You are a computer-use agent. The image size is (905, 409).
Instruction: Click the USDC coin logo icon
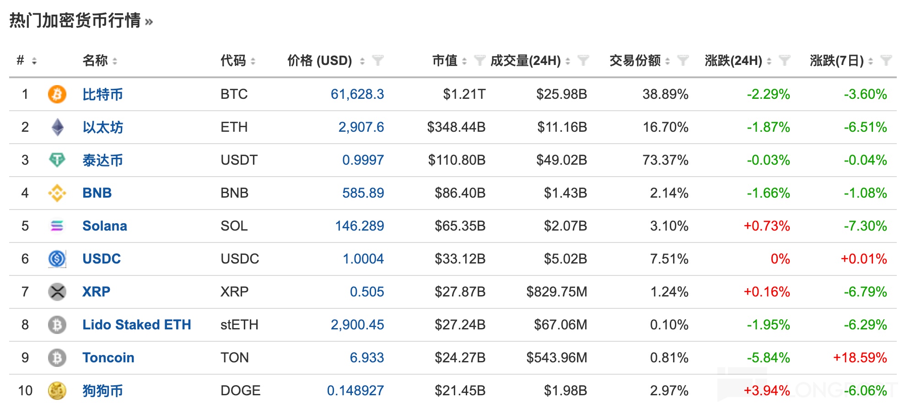57,259
